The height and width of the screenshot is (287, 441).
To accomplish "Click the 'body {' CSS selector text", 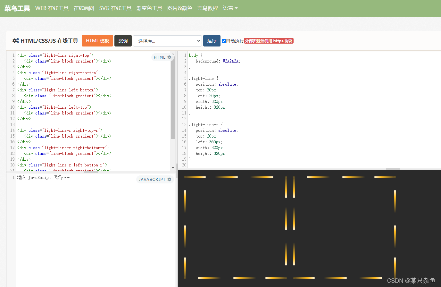I will (x=196, y=55).
